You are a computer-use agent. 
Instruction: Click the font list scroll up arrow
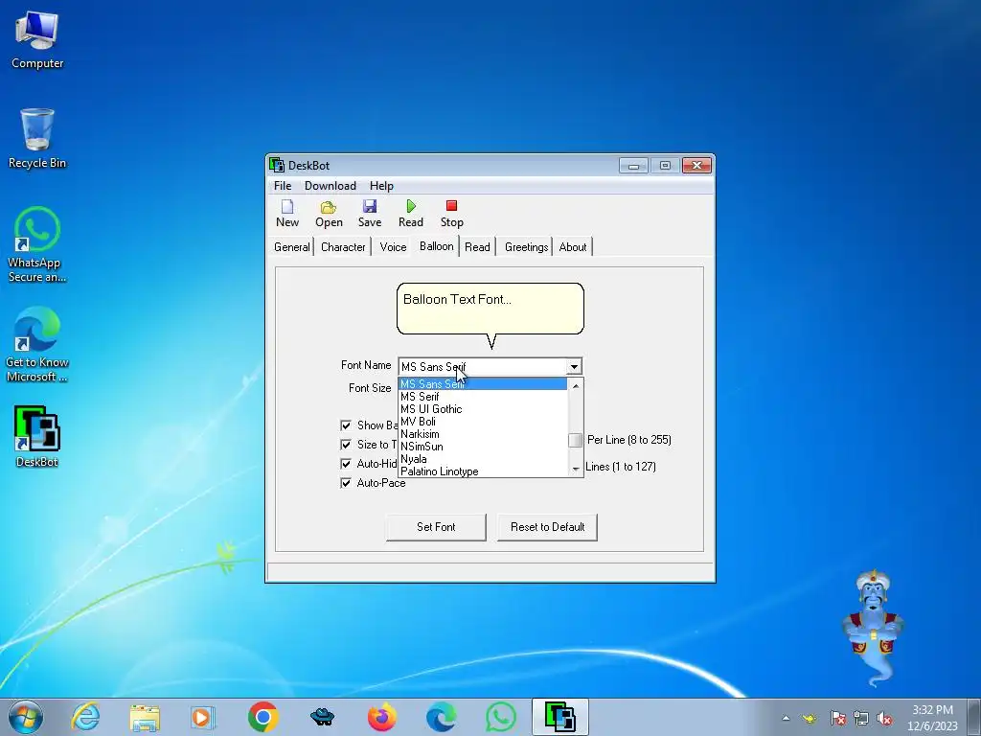point(575,385)
